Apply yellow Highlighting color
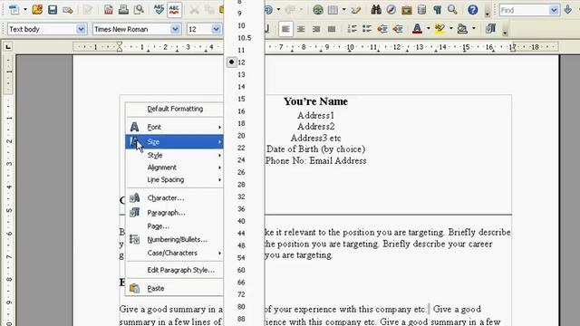The width and height of the screenshot is (580, 326). tap(440, 29)
